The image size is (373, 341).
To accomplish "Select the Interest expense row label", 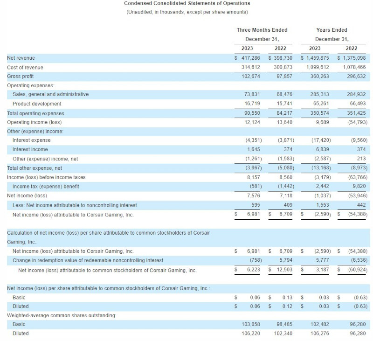I will [32, 140].
